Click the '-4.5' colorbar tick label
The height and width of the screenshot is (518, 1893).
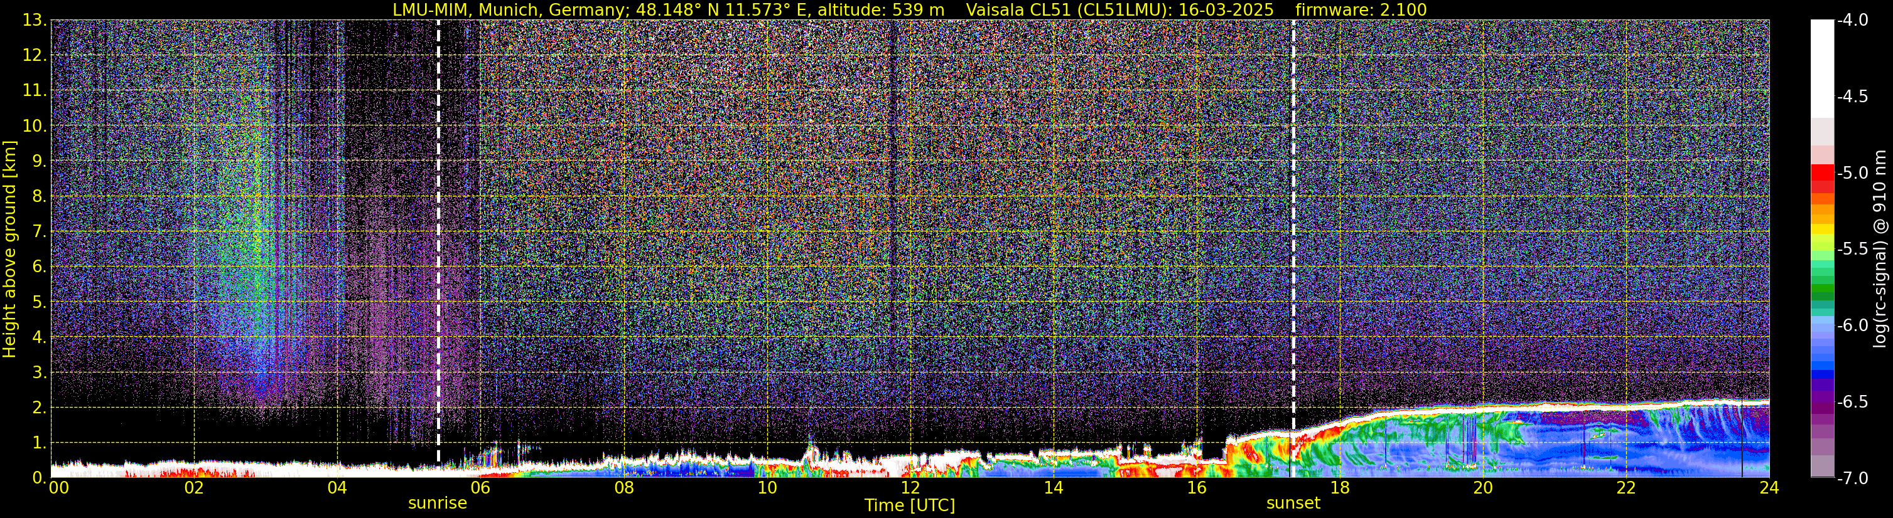click(x=1852, y=97)
